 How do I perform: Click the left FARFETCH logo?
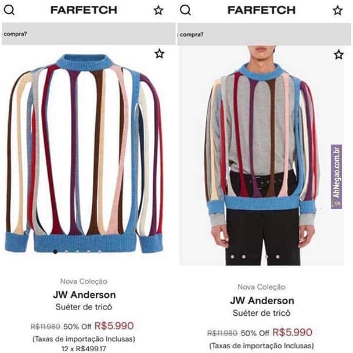point(84,10)
